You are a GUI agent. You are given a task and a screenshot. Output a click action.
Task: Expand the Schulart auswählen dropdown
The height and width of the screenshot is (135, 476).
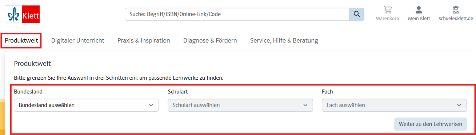[x=240, y=105]
